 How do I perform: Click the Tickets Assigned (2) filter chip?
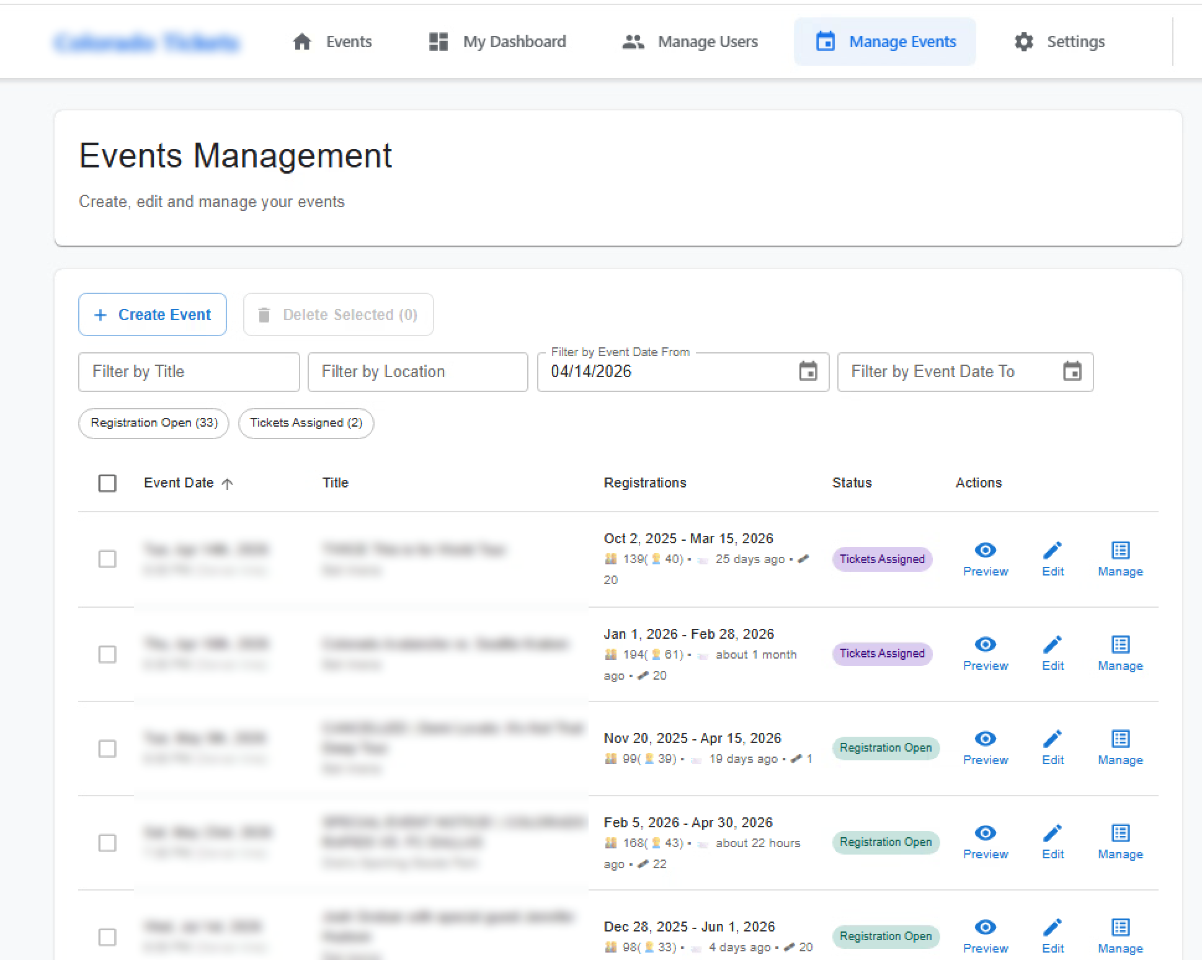306,423
